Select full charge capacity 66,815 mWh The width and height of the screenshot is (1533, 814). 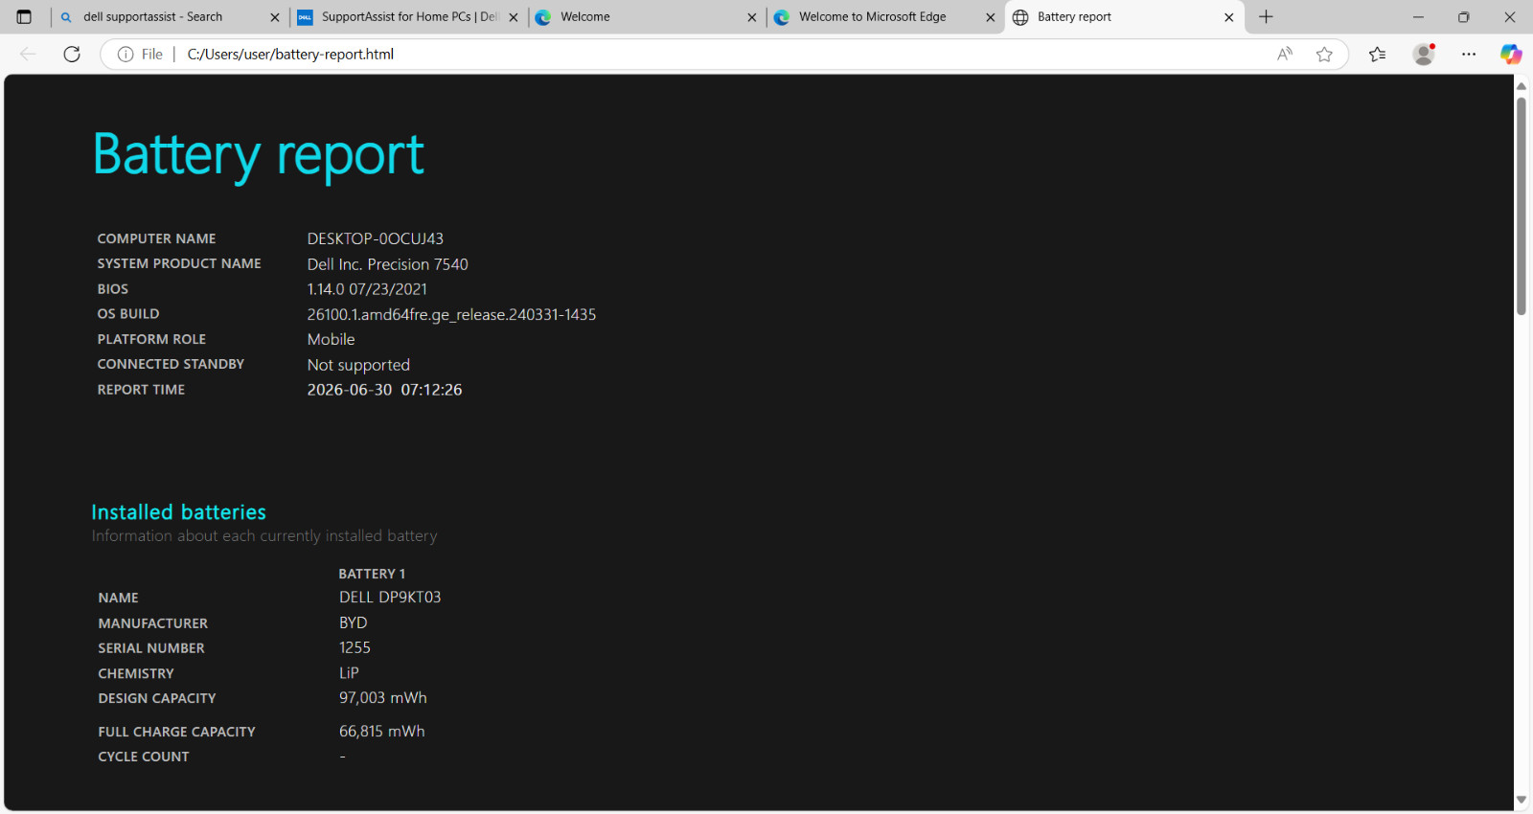coord(382,732)
